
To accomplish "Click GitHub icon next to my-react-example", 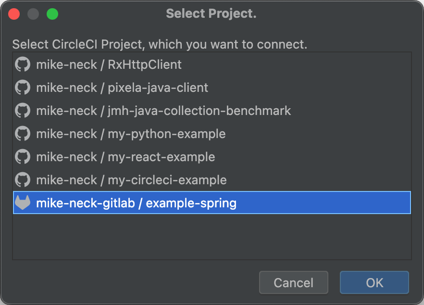I will pos(23,156).
